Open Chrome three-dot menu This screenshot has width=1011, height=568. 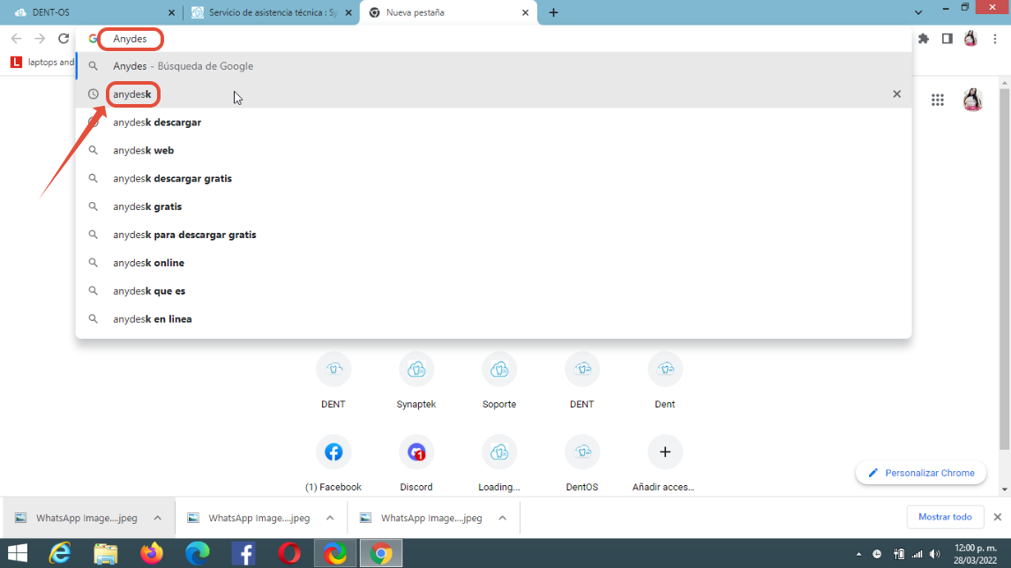point(995,39)
